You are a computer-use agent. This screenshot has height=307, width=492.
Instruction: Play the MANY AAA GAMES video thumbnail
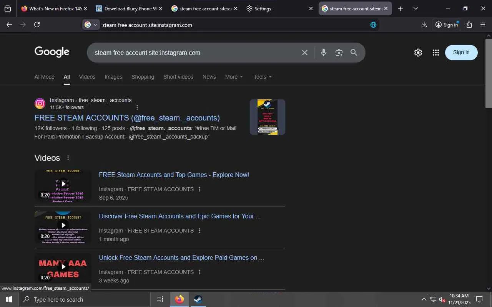(63, 269)
